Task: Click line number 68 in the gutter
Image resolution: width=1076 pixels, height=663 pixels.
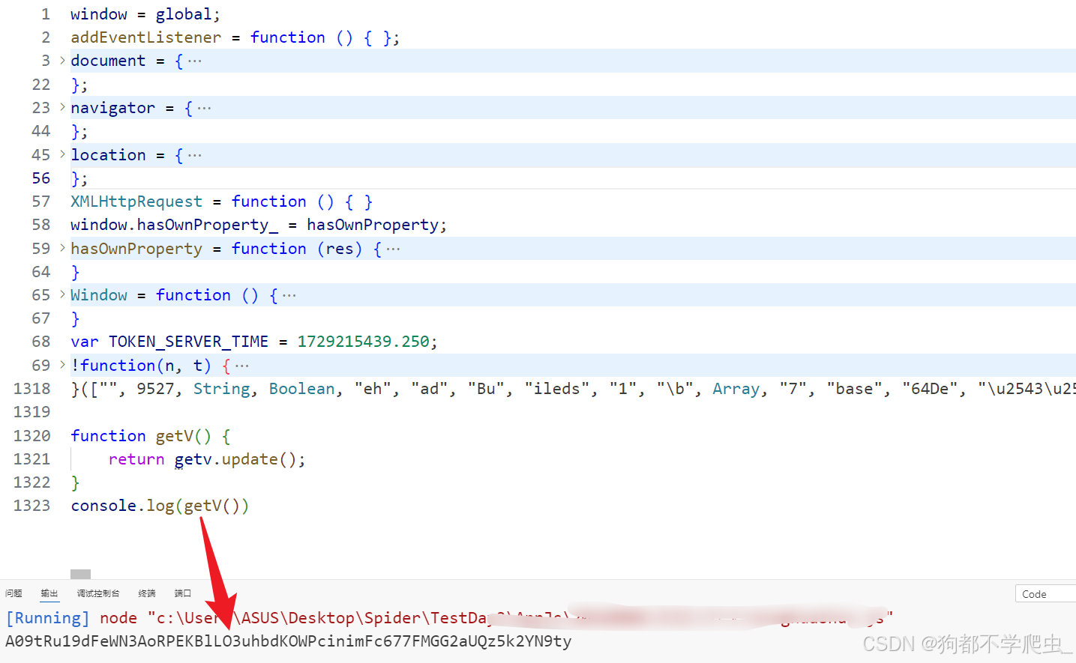Action: point(41,342)
